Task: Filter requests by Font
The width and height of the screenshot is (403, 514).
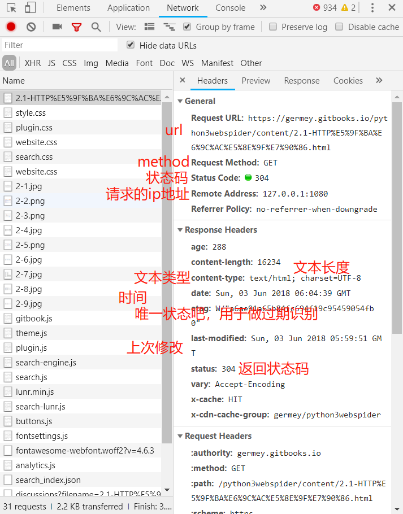Action: coord(144,63)
